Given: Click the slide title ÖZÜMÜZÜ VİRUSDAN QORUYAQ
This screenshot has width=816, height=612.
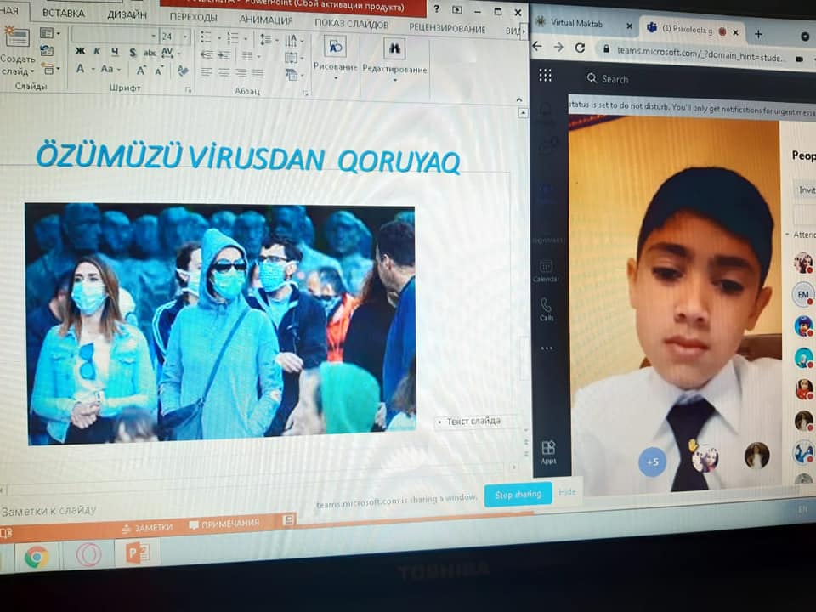Looking at the screenshot, I should (x=248, y=156).
